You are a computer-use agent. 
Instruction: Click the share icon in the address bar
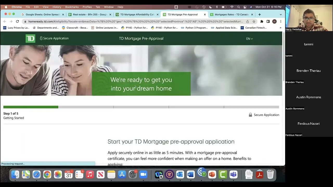pyautogui.click(x=247, y=22)
